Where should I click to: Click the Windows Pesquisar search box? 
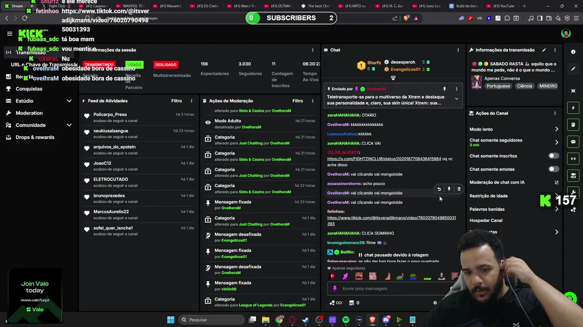[211, 320]
